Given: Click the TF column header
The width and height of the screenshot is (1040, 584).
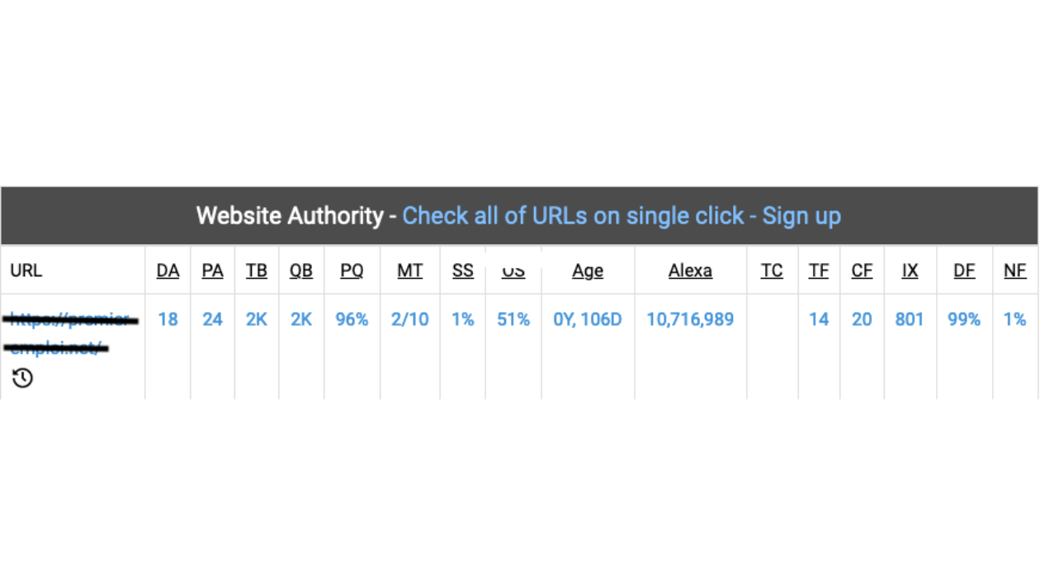Looking at the screenshot, I should 819,271.
